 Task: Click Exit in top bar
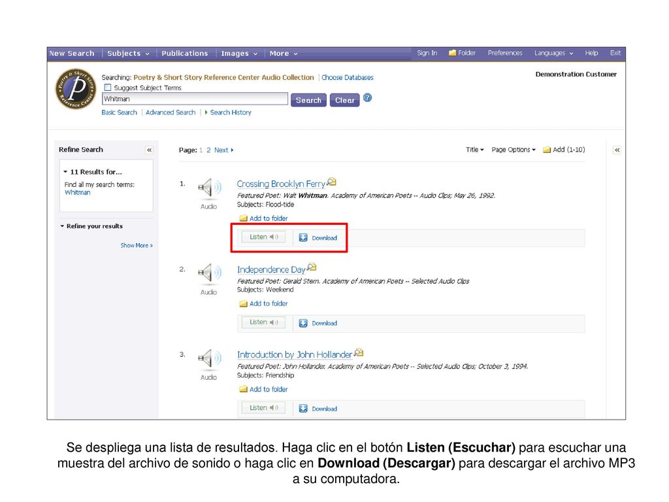[x=615, y=53]
